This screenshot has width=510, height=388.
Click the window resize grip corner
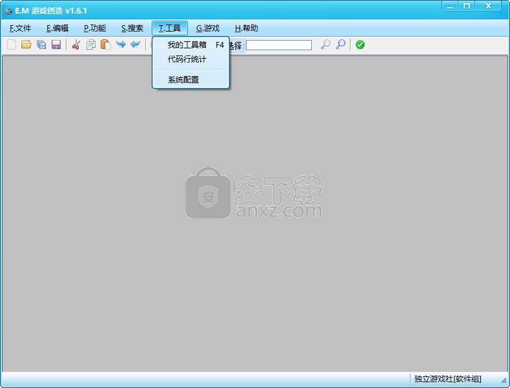(504, 380)
